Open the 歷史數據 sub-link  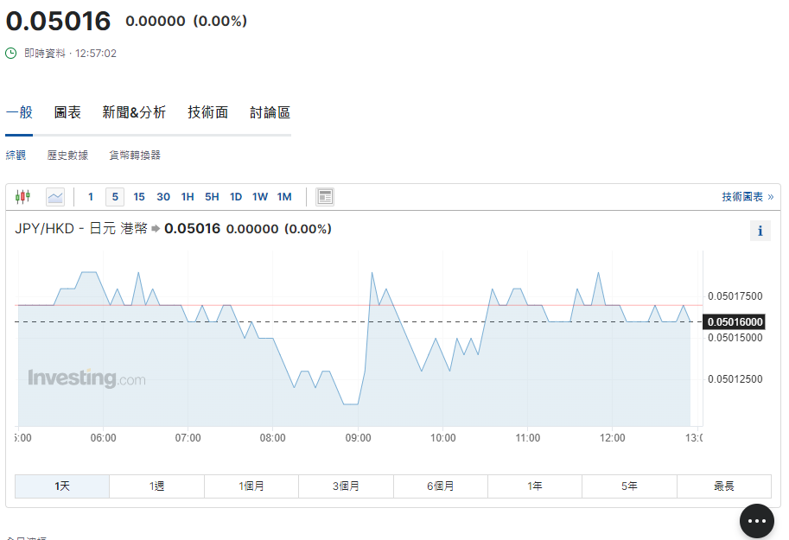[x=67, y=156]
